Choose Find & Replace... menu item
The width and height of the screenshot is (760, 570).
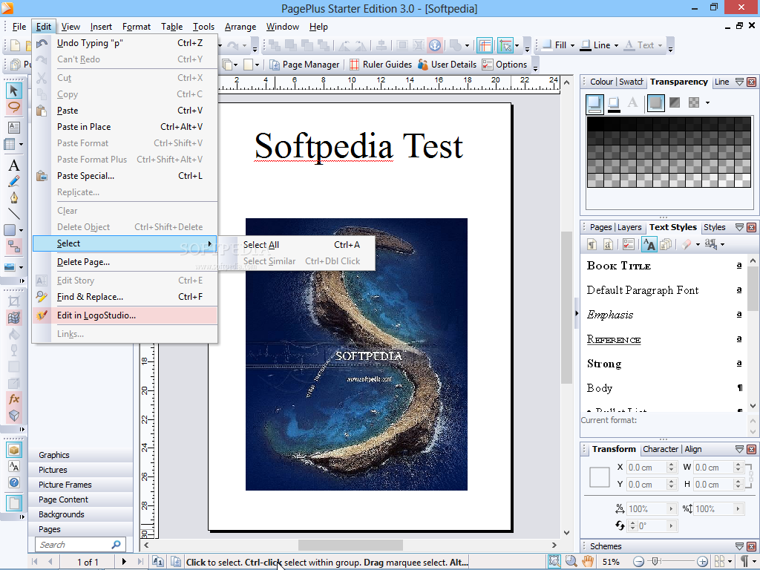[125, 297]
